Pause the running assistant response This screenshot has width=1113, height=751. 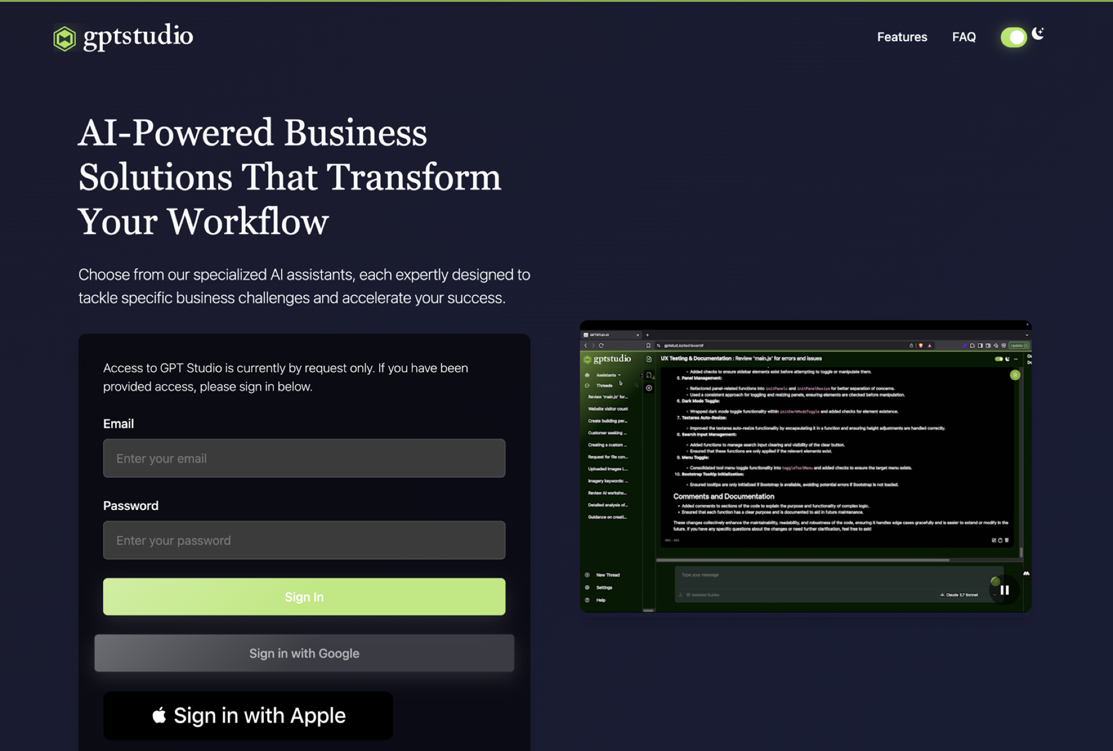pos(1005,590)
